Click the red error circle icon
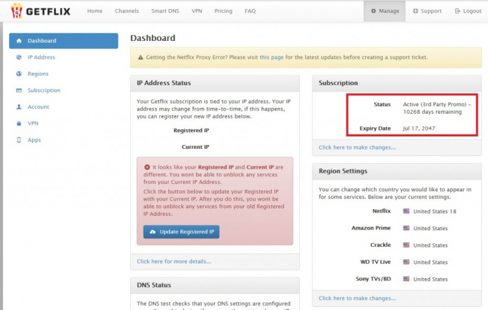 [147, 167]
